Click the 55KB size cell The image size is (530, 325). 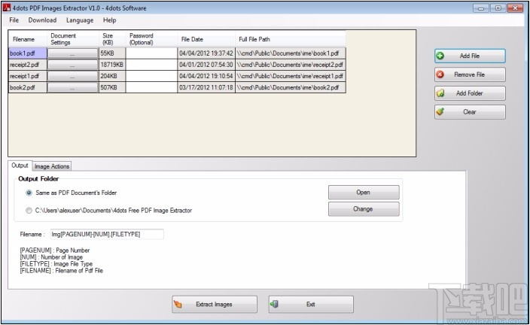112,53
